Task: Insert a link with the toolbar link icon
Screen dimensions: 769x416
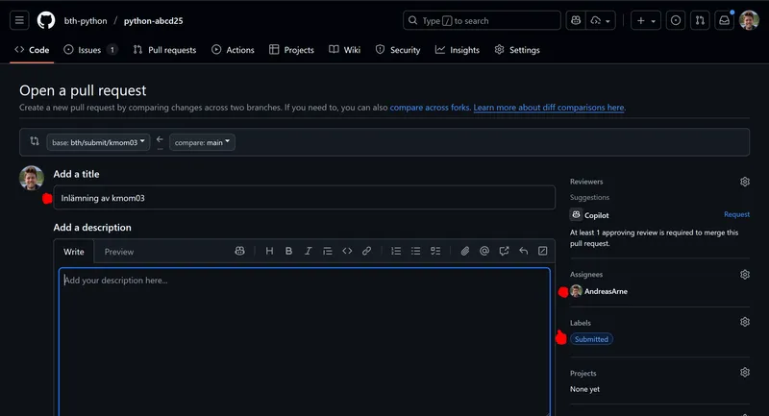Action: tap(366, 251)
